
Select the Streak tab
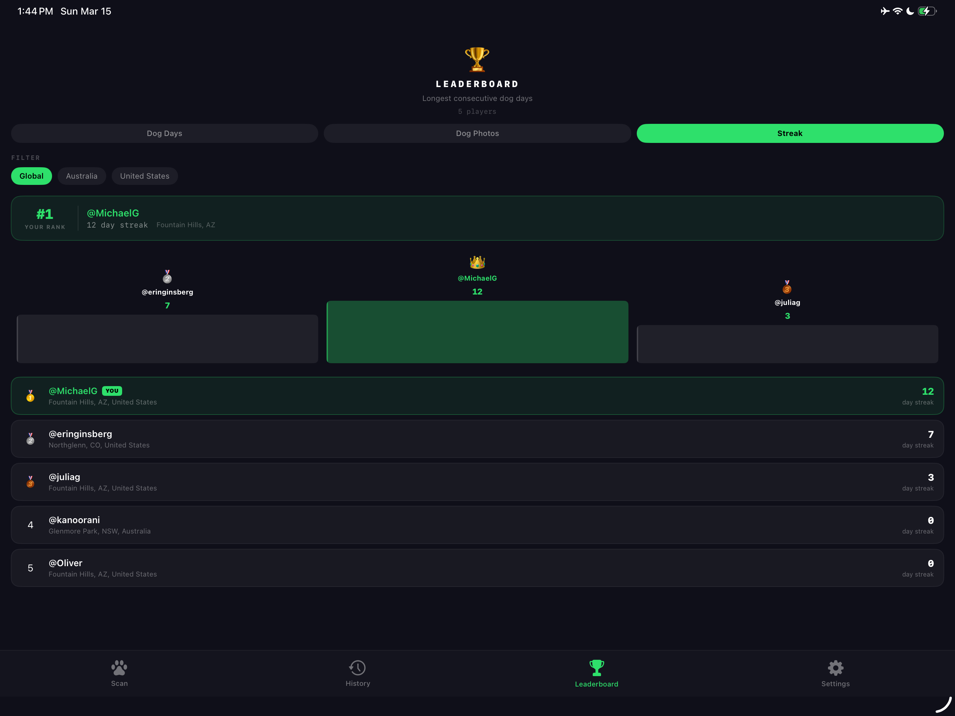(x=790, y=133)
